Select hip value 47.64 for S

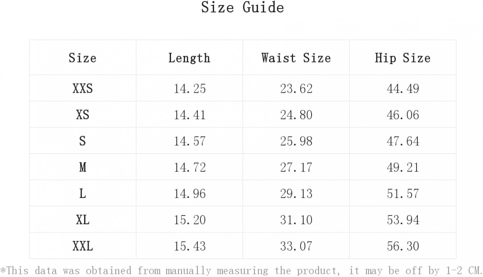pyautogui.click(x=403, y=141)
